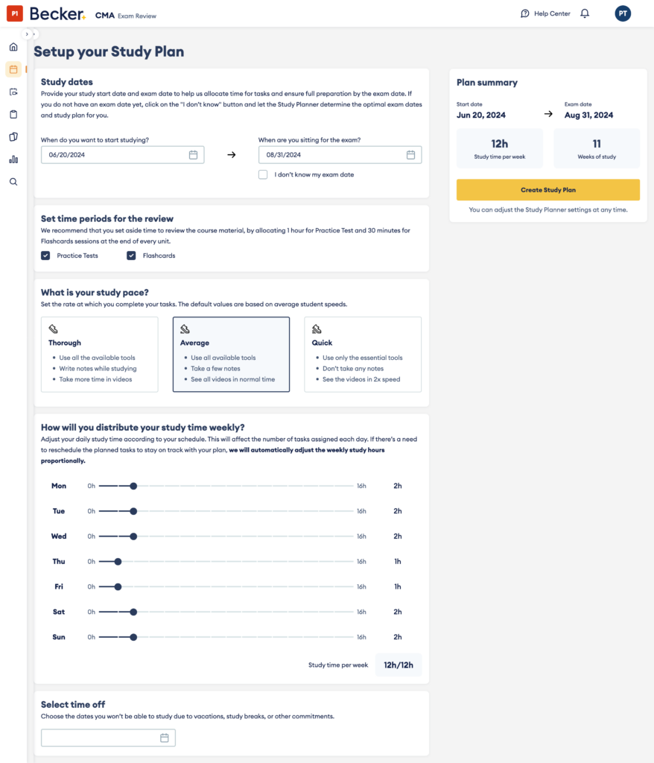
Task: Click the Home icon in sidebar
Action: tap(13, 47)
